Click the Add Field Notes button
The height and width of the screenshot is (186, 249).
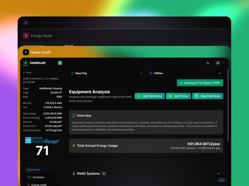click(150, 96)
